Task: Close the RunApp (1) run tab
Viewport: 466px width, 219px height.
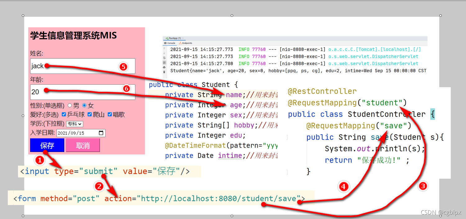Action: (183, 38)
